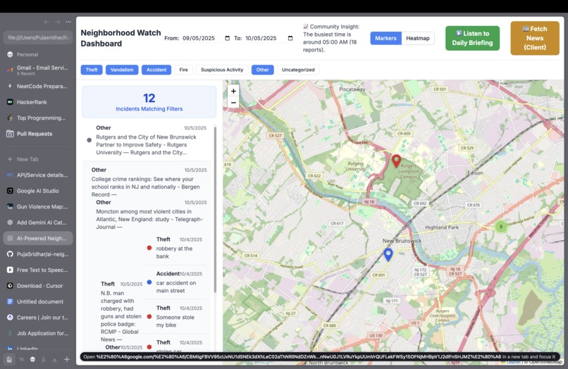Click the incident list scrollbar
Viewport: 568px width, 369px height.
(215, 208)
